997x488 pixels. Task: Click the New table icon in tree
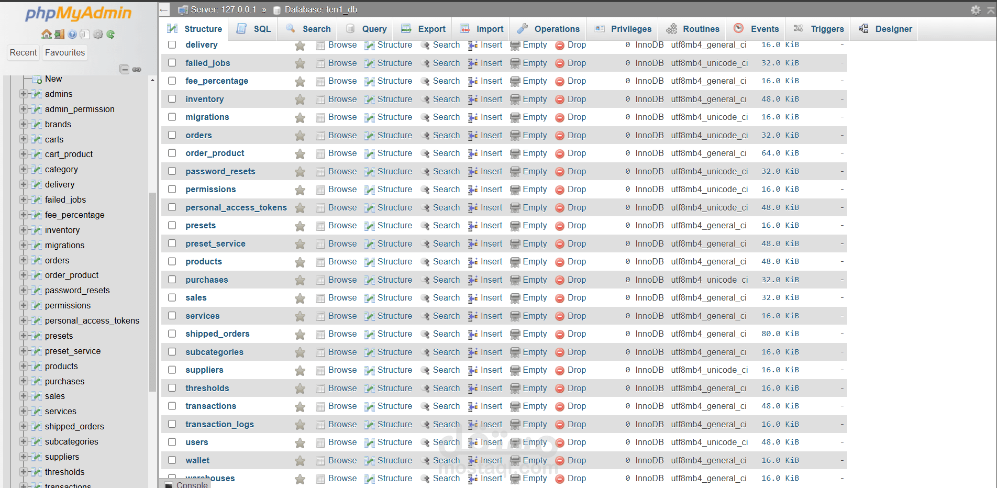tap(37, 79)
